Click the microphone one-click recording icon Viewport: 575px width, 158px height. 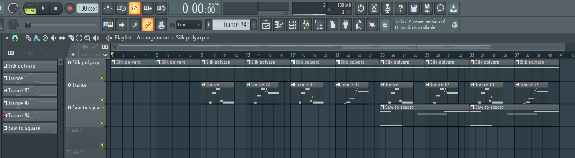tap(387, 8)
